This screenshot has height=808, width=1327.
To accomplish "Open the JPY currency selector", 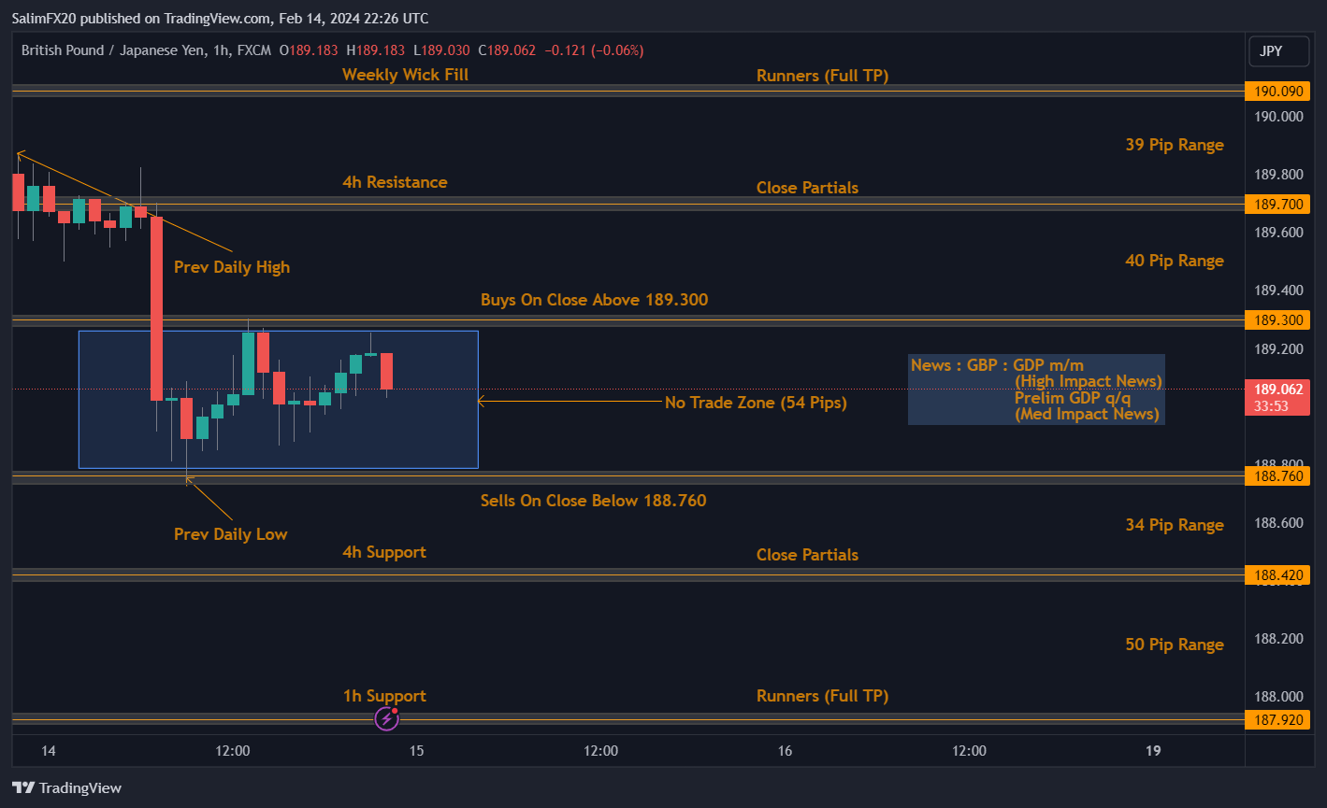I will 1277,51.
